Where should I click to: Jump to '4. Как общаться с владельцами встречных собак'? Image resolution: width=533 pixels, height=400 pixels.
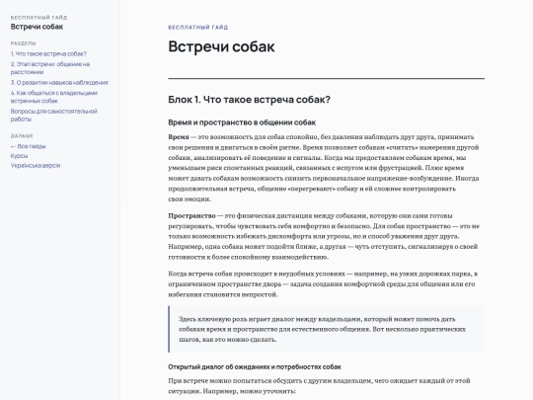(x=54, y=97)
